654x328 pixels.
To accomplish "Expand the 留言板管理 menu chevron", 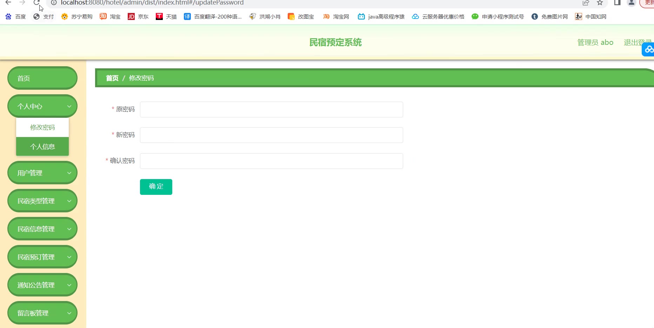I will [x=69, y=313].
